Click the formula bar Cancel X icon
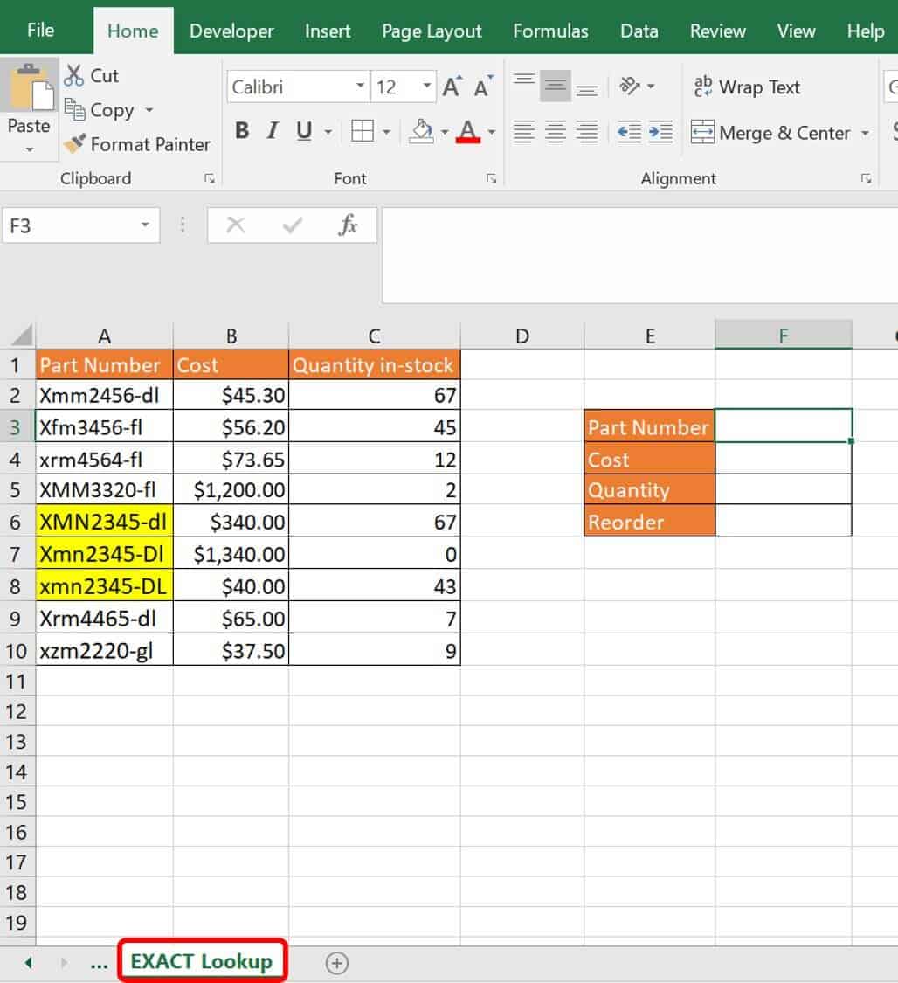The height and width of the screenshot is (983, 898). [x=236, y=225]
